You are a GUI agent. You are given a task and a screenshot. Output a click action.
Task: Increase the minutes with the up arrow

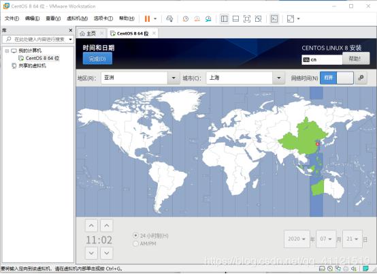tap(107, 226)
